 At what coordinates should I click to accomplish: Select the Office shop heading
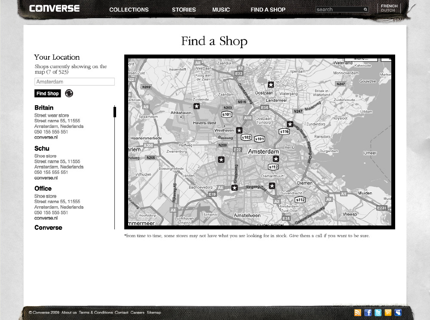click(43, 189)
